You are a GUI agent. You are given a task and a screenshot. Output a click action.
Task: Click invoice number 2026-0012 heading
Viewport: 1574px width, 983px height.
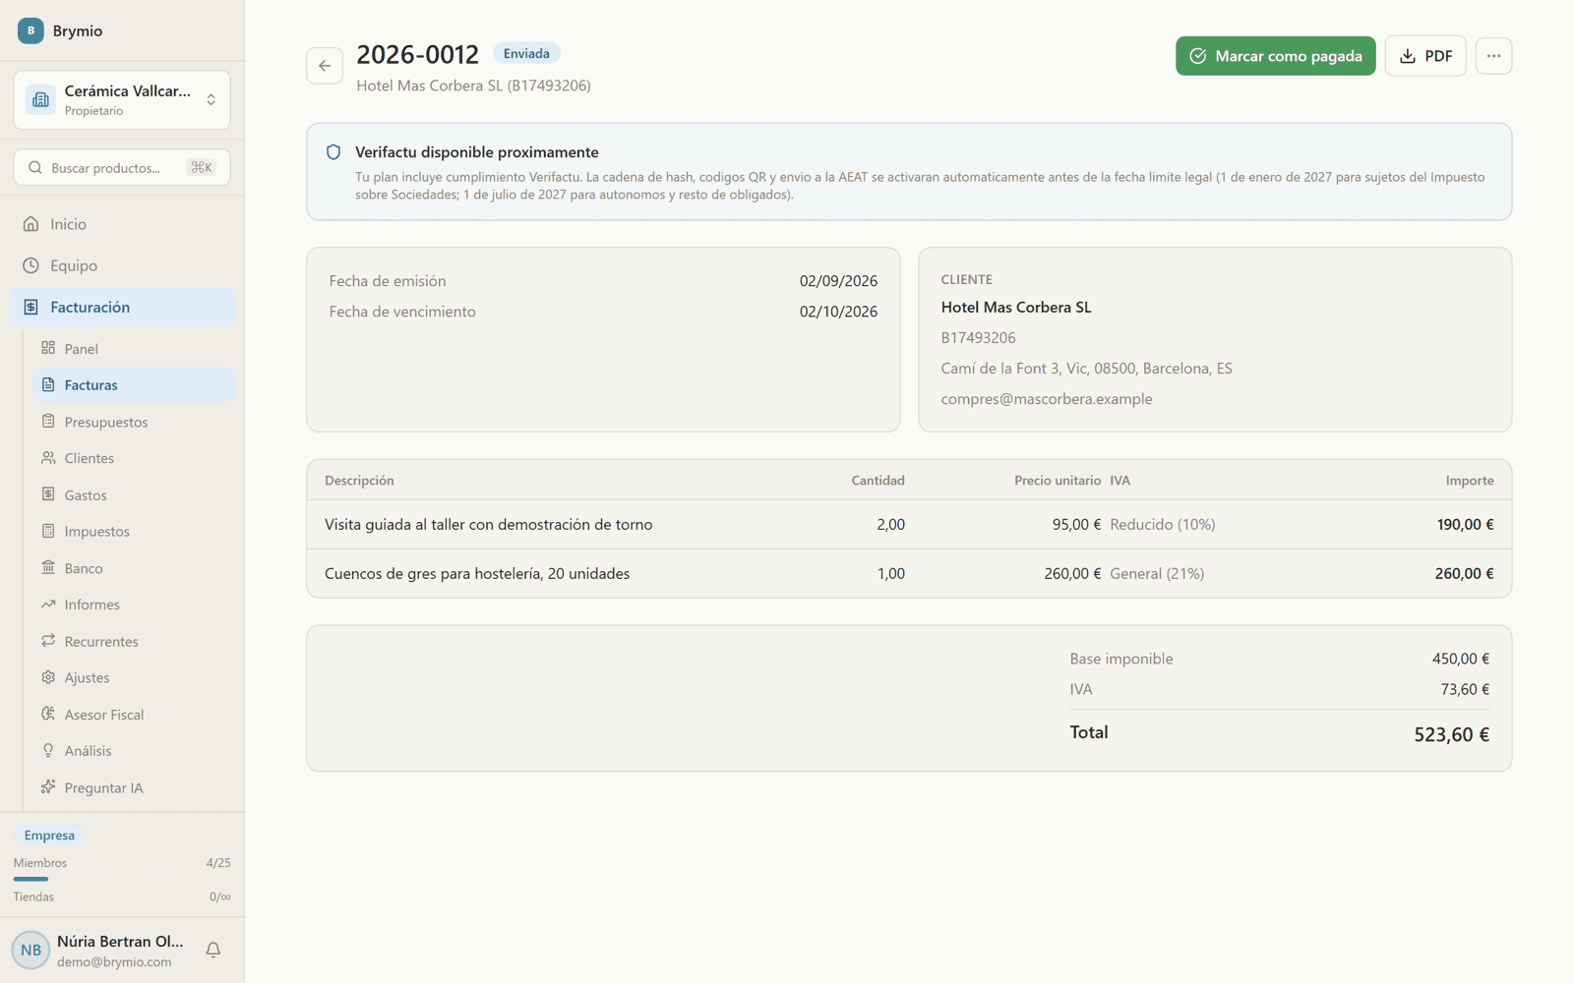(x=417, y=54)
